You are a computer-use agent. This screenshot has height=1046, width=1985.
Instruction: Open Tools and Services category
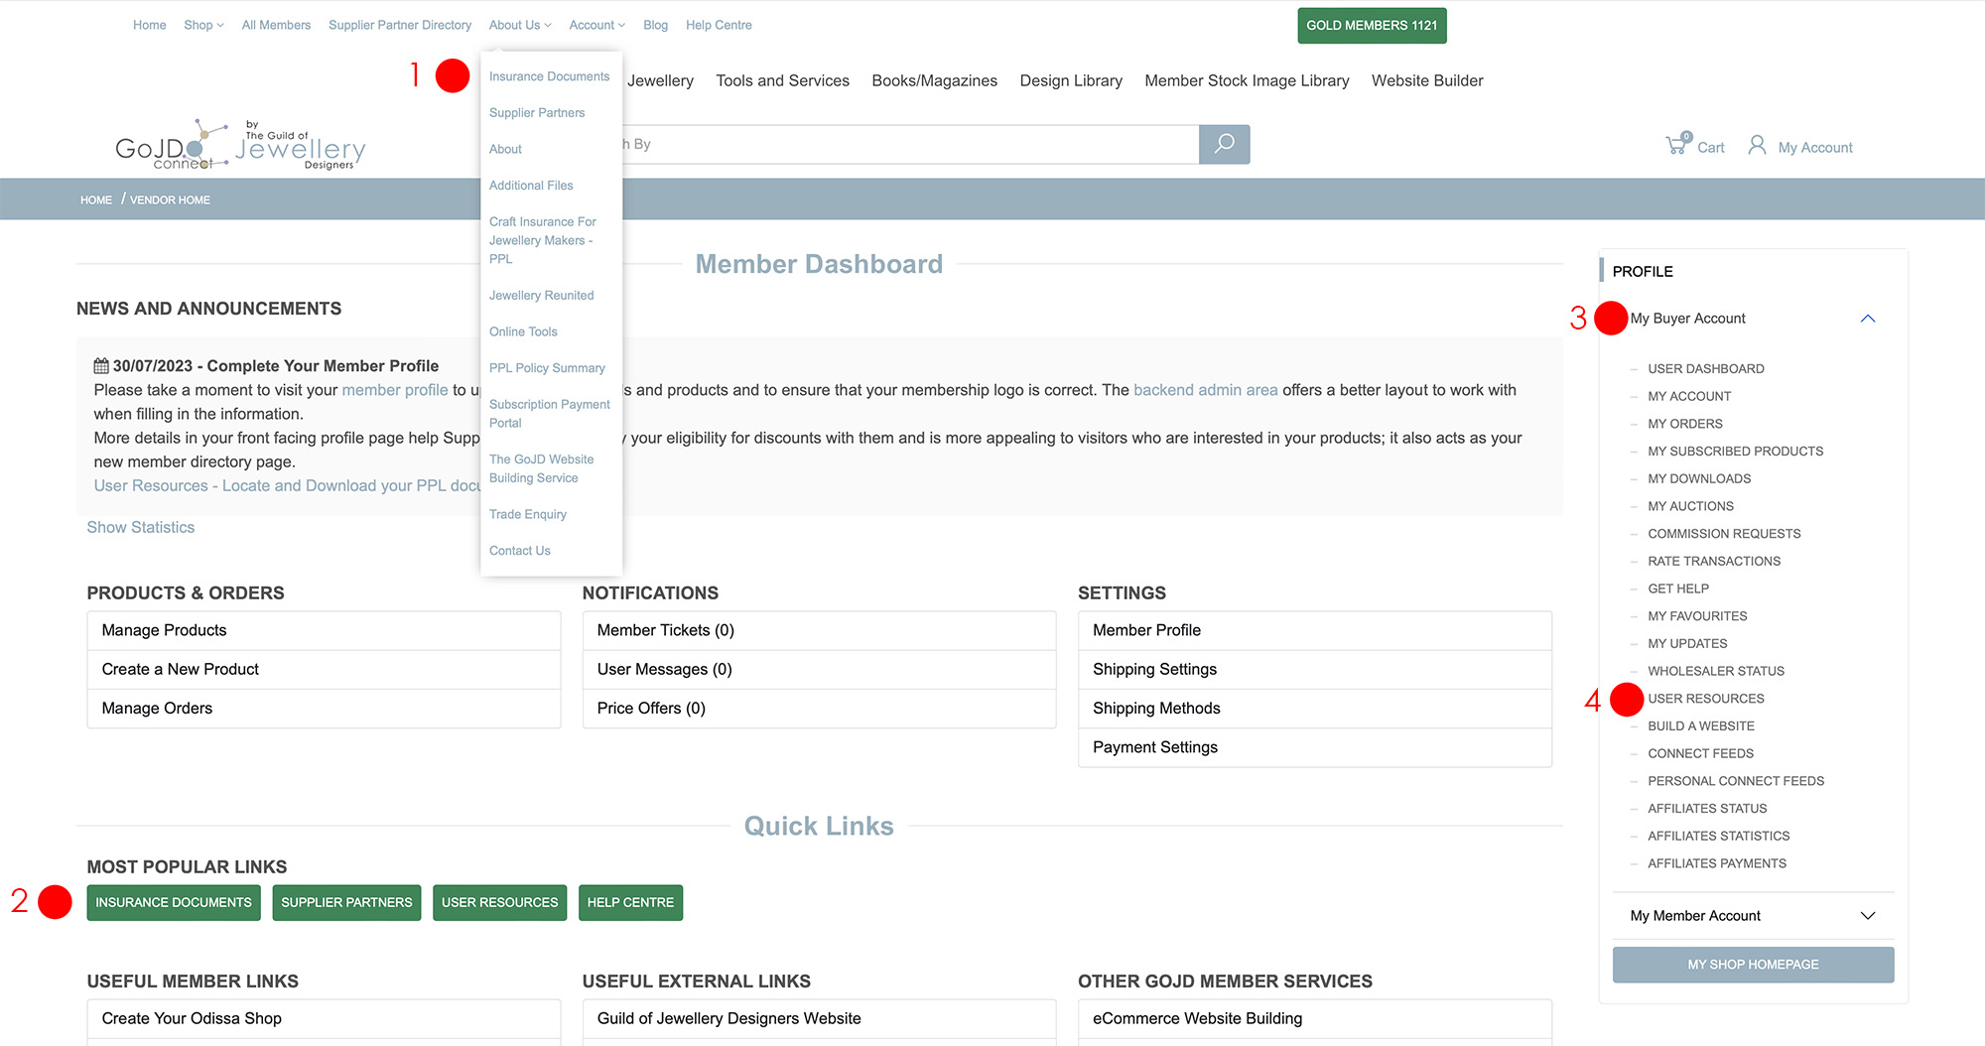click(x=782, y=80)
